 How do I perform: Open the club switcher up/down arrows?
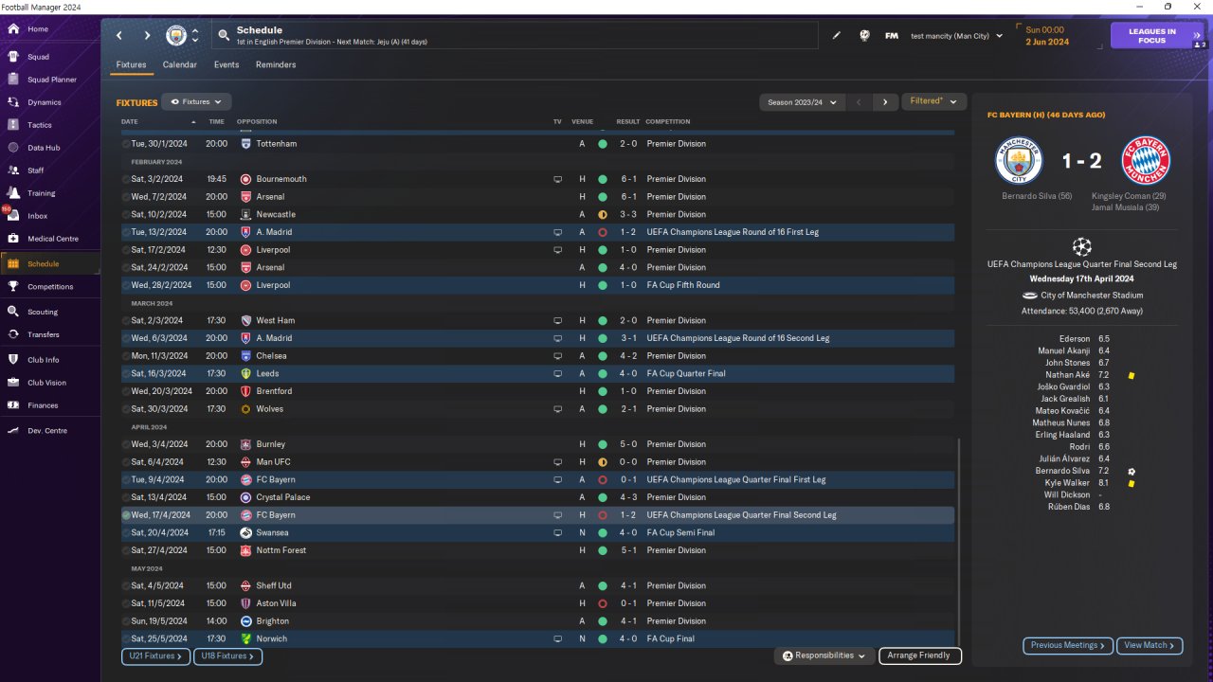point(195,36)
